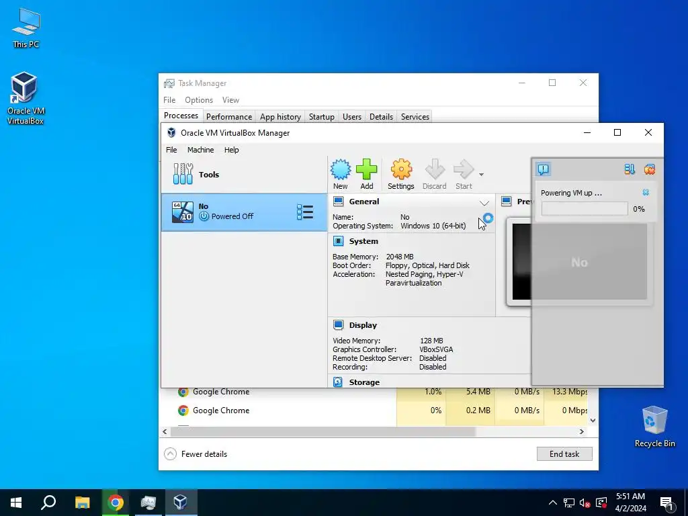This screenshot has height=516, width=688.
Task: Open Task Manager View menu
Action: click(231, 100)
